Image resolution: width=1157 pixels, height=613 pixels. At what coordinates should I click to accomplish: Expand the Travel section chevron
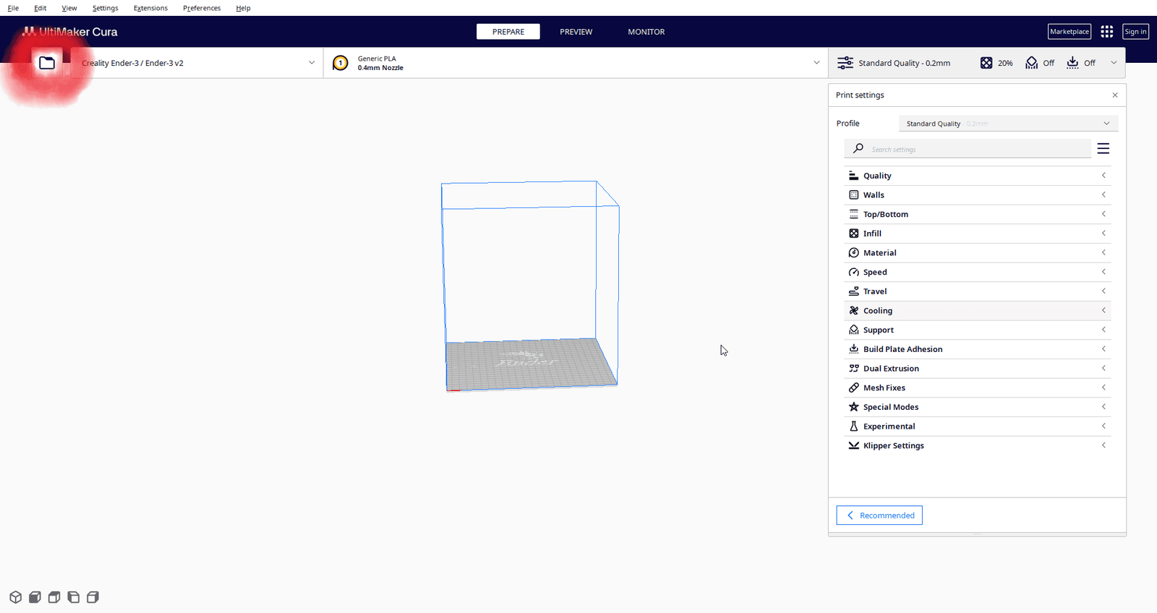click(x=1103, y=291)
